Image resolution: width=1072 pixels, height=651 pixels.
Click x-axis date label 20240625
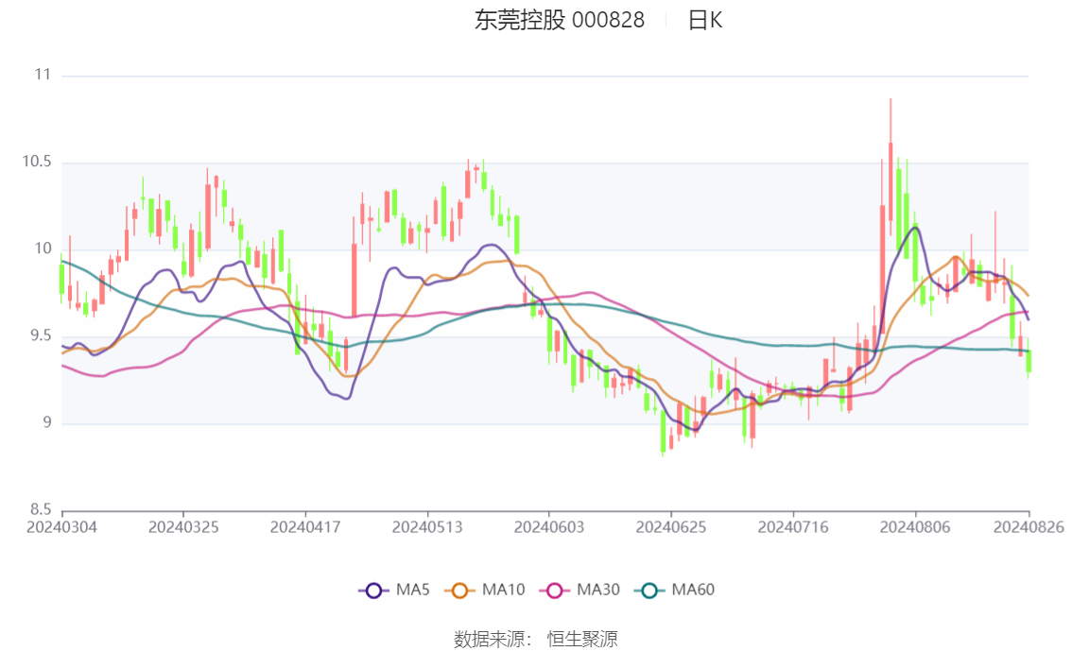(670, 527)
